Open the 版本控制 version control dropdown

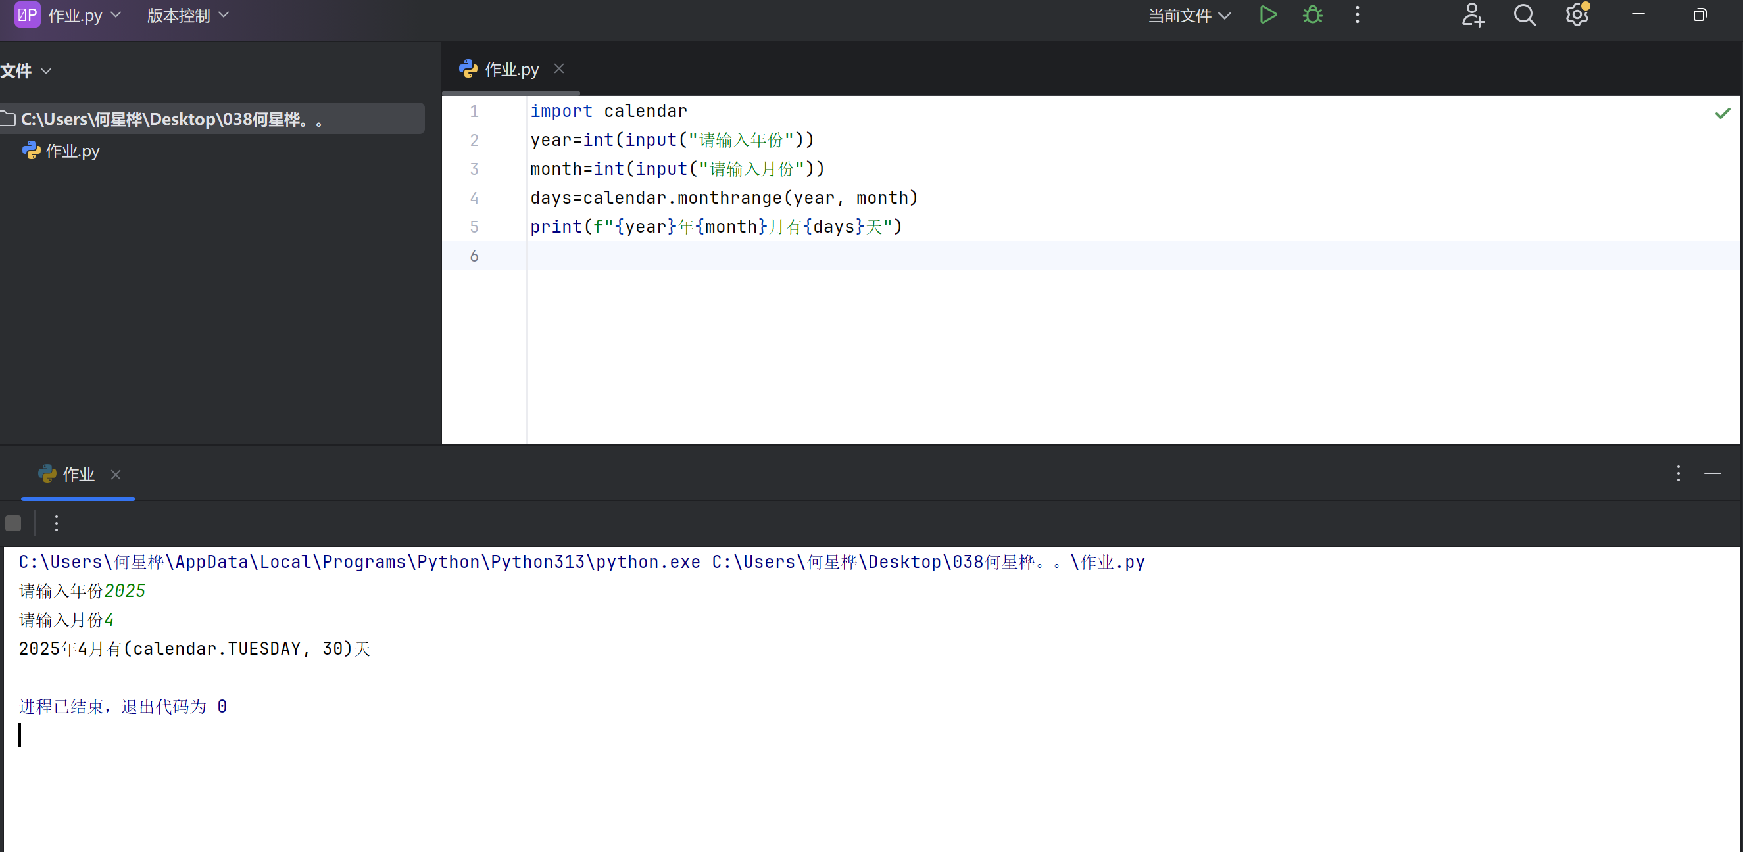point(188,16)
